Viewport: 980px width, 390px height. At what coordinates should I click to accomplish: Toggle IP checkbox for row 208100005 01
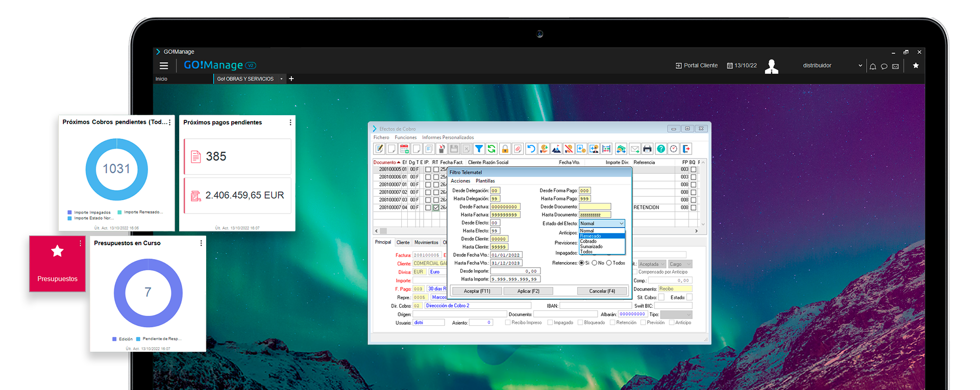428,170
